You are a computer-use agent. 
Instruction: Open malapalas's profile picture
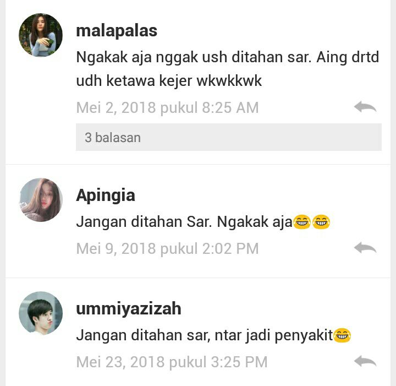coord(41,35)
